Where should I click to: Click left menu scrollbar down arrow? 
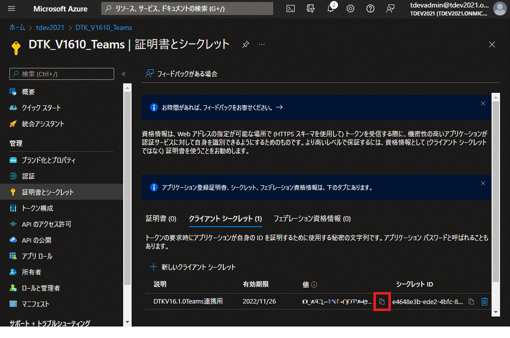tap(127, 322)
